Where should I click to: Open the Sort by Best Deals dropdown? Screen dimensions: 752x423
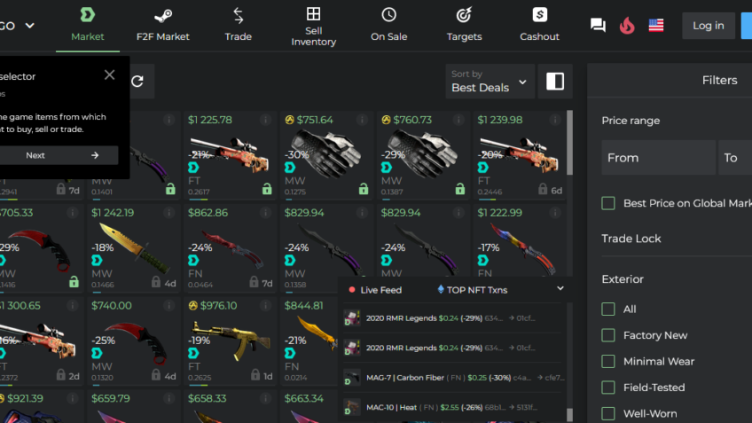pos(490,81)
